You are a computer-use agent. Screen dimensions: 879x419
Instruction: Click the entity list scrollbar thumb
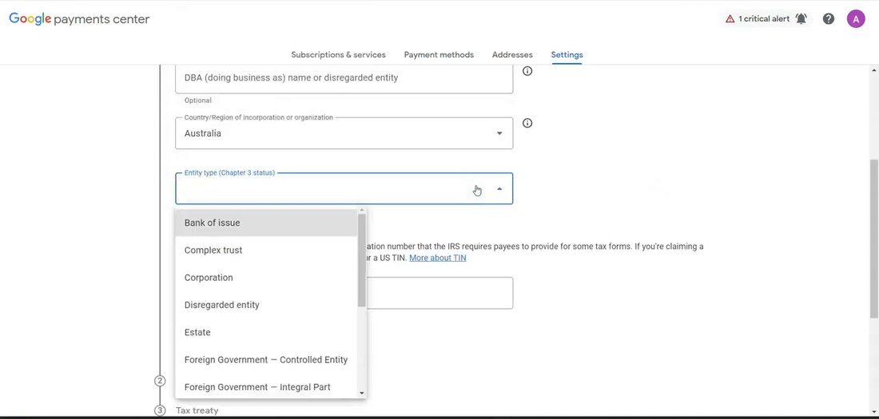click(361, 260)
